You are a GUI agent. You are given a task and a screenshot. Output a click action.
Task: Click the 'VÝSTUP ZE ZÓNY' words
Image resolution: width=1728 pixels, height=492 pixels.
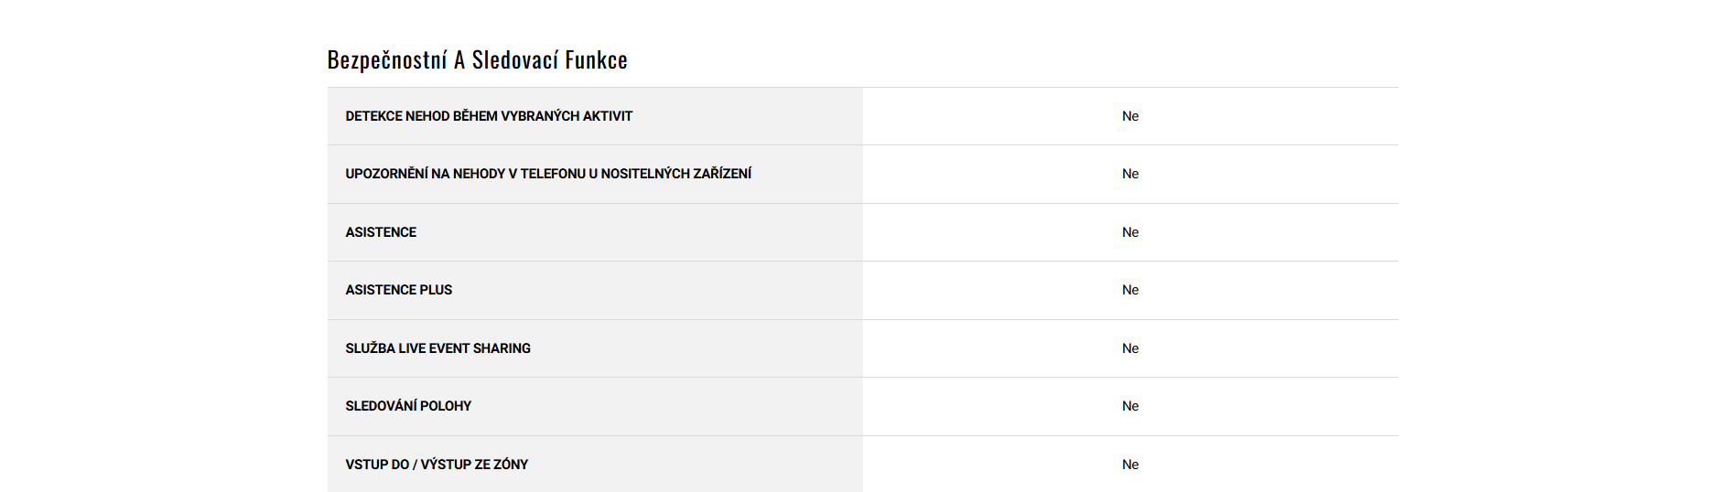474,465
